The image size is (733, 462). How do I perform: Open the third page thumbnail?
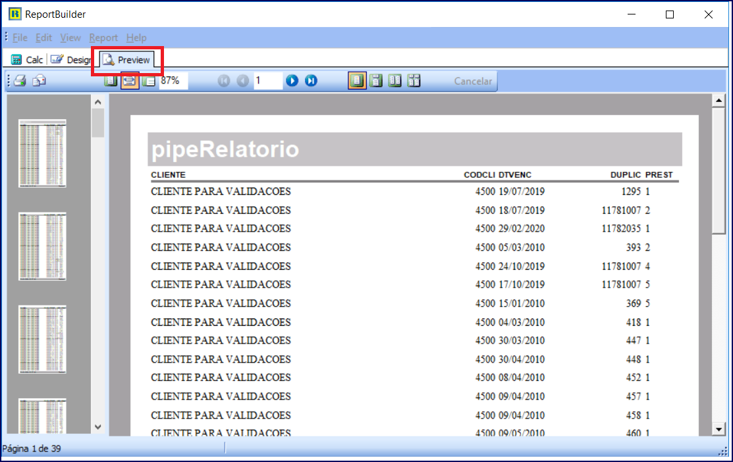(x=43, y=339)
